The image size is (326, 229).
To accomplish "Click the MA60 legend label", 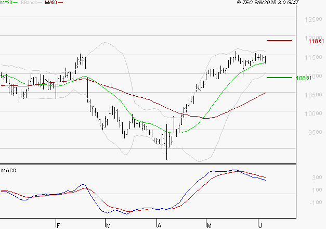I will (50, 3).
